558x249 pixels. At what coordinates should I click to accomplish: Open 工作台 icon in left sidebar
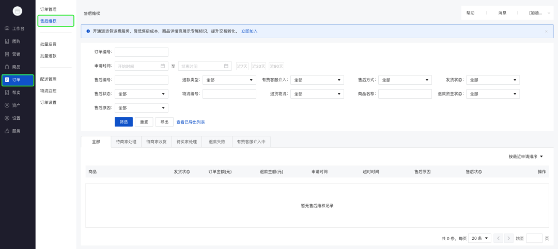[7, 28]
